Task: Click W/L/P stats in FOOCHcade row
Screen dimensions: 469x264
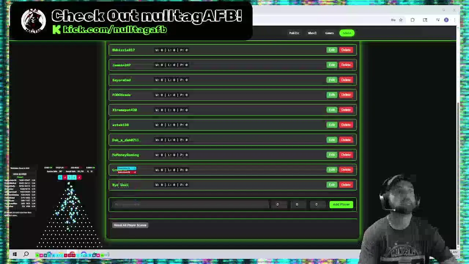Action: click(x=171, y=95)
